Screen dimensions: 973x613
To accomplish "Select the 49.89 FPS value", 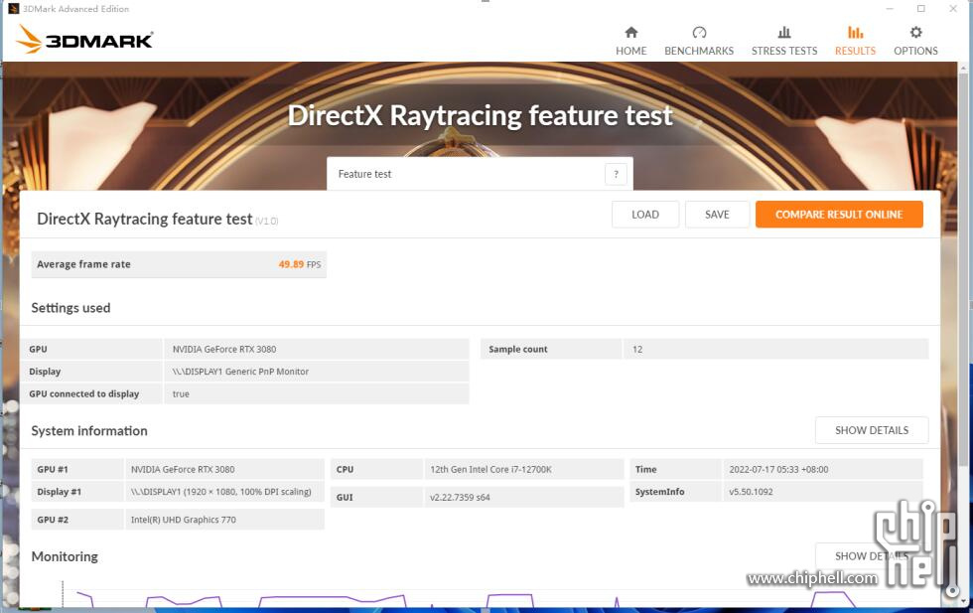I will pos(300,264).
